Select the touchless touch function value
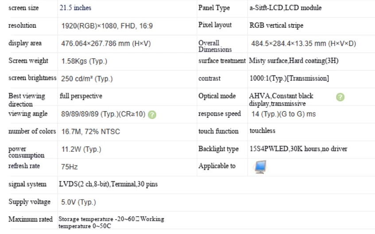This screenshot has width=375, height=234. [262, 131]
